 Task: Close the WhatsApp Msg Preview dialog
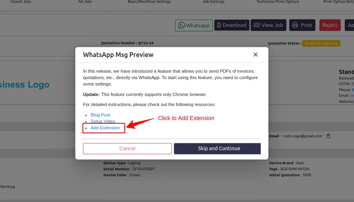click(x=255, y=55)
